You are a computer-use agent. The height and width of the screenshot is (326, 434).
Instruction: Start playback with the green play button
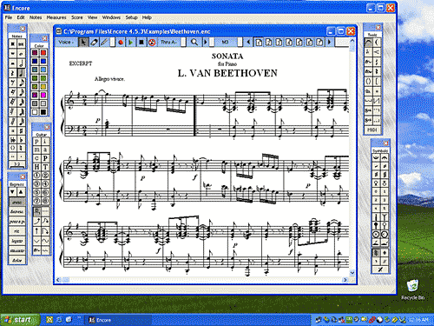tap(131, 43)
